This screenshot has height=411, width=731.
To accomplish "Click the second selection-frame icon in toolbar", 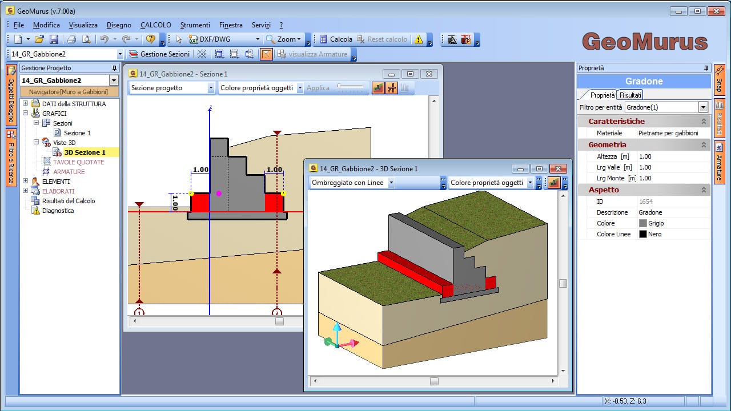I will click(x=234, y=54).
